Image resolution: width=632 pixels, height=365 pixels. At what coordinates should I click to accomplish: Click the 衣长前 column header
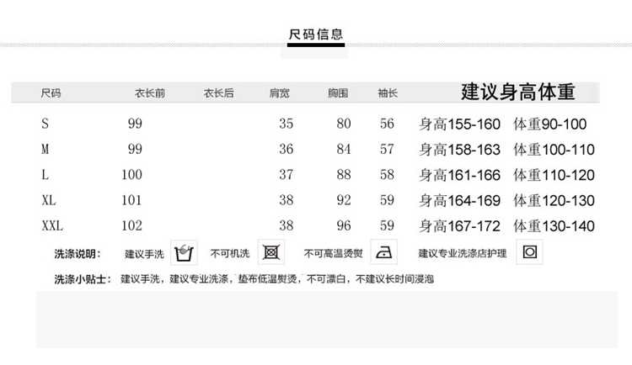pos(150,93)
